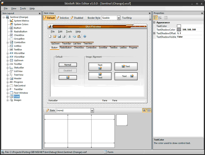Click the first yellow icon right of State toolbar

144,110
